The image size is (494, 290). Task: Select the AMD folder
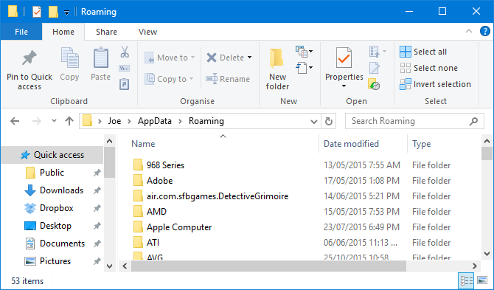(x=156, y=212)
